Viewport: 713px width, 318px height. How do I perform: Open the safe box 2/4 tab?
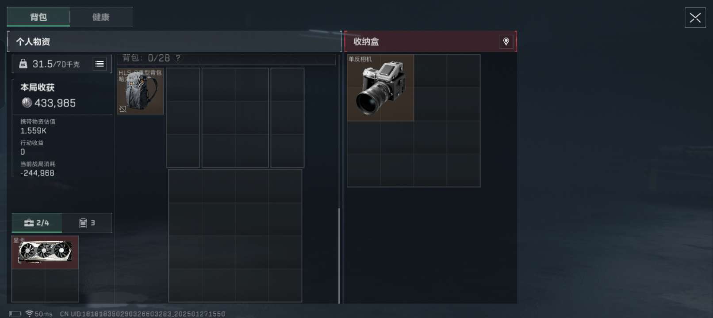[37, 223]
